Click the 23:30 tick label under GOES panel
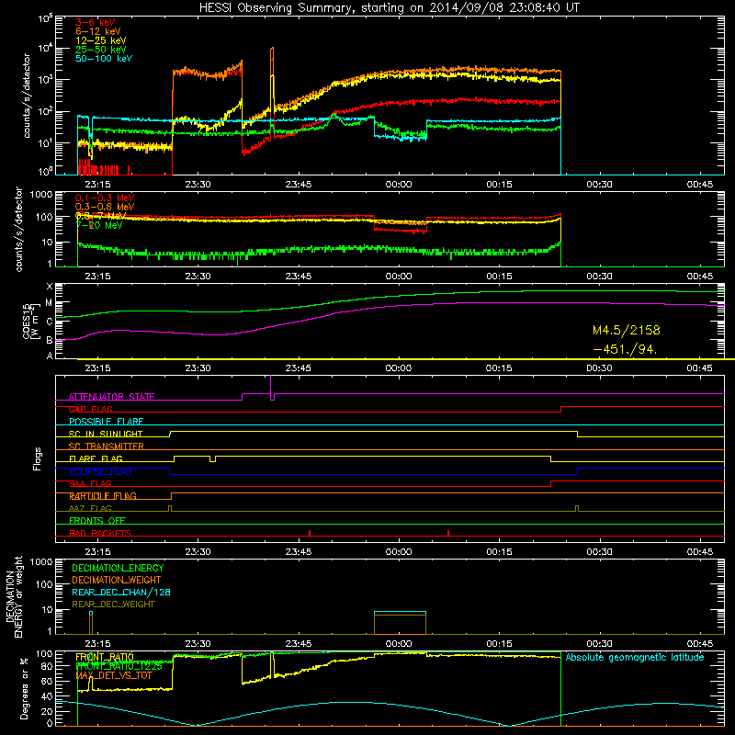Screen dimensions: 735x735 coord(198,368)
